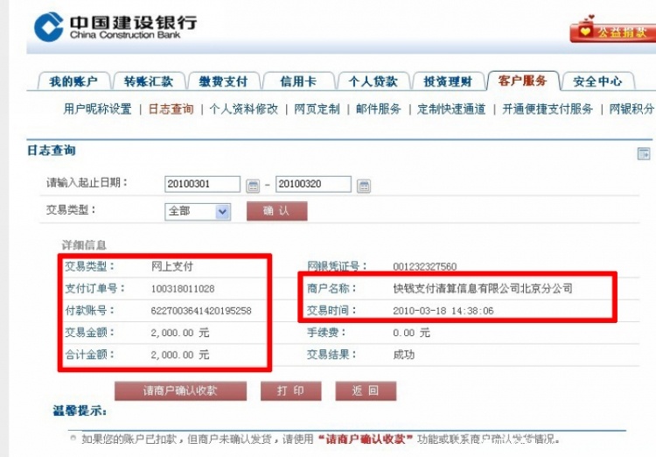
Task: Select the 交易结果 value 成功
Action: 404,355
